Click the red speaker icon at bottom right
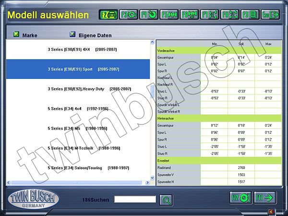Screen dimensions: 288x216 (x=272, y=212)
